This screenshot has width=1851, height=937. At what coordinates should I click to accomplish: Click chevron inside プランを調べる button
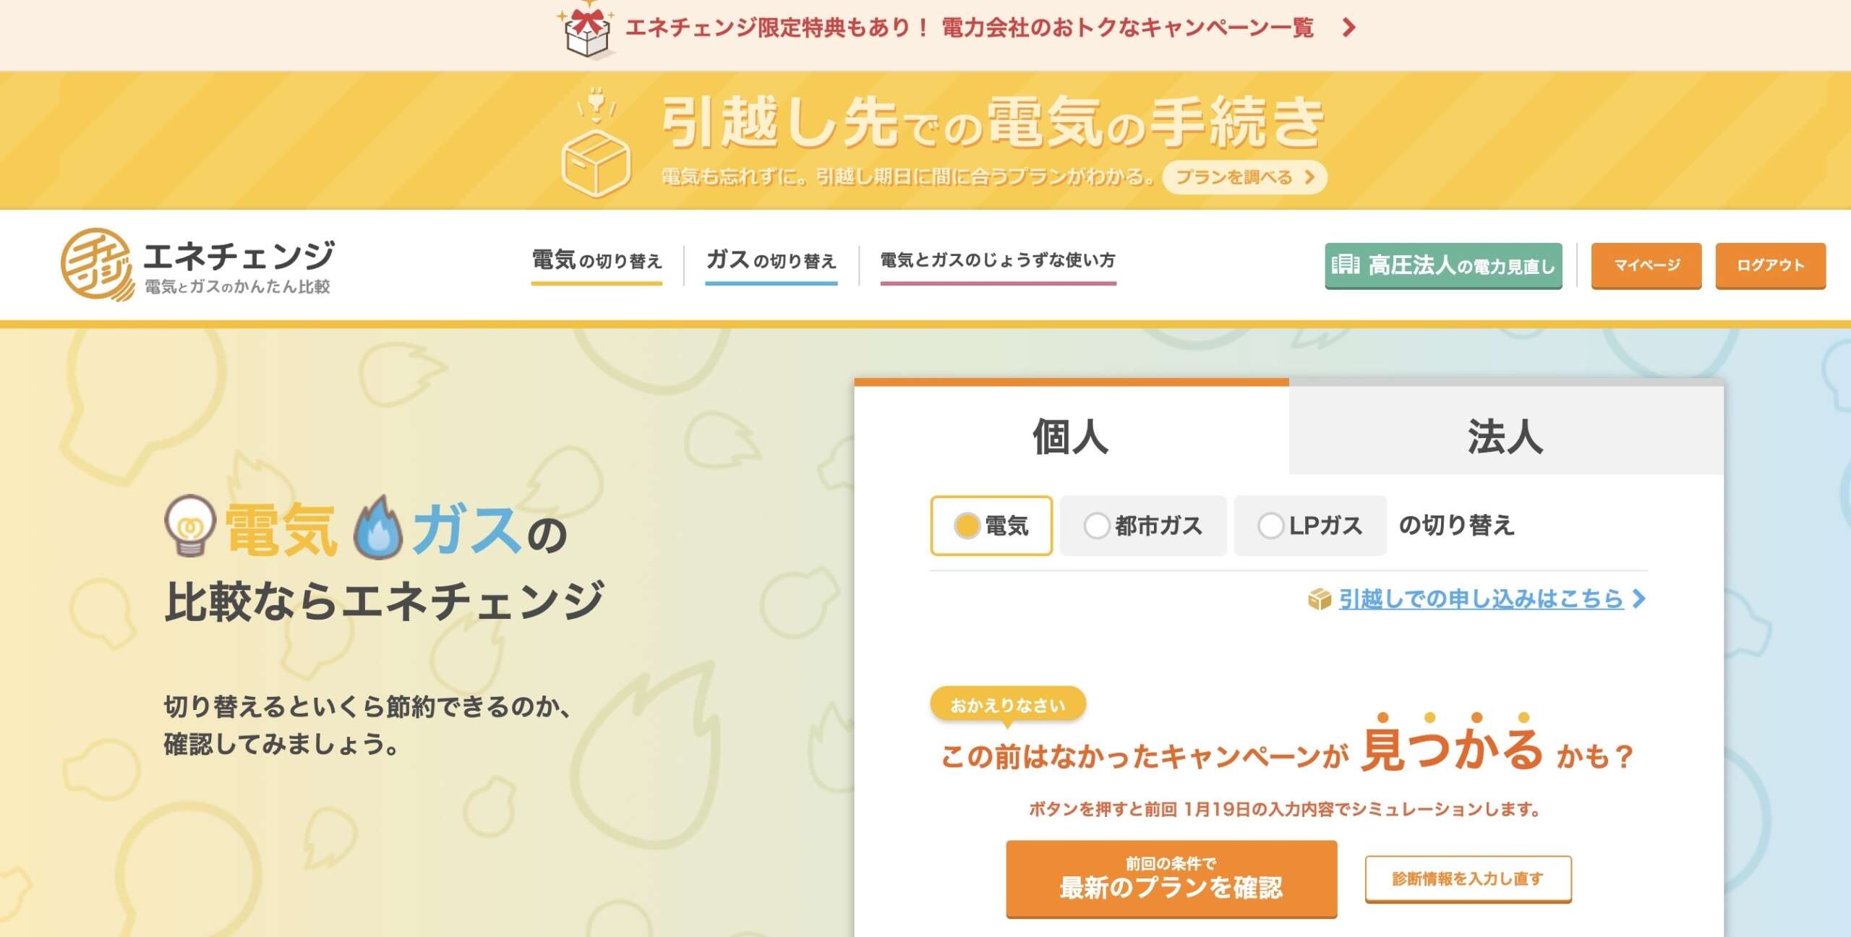tap(1309, 177)
